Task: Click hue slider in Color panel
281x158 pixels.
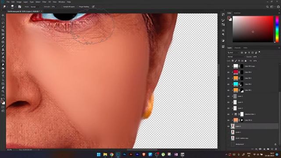Action: 277,29
